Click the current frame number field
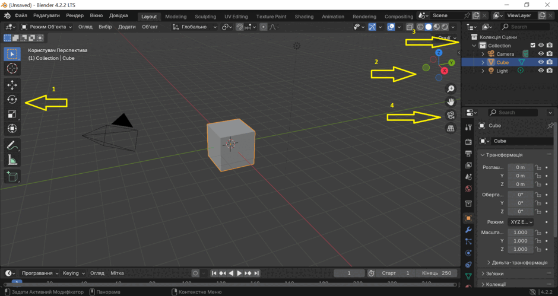This screenshot has width=558, height=296. pos(349,273)
